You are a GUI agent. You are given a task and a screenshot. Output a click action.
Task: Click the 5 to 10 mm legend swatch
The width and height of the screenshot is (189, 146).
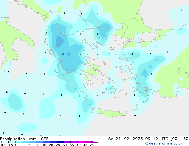pos(33,142)
